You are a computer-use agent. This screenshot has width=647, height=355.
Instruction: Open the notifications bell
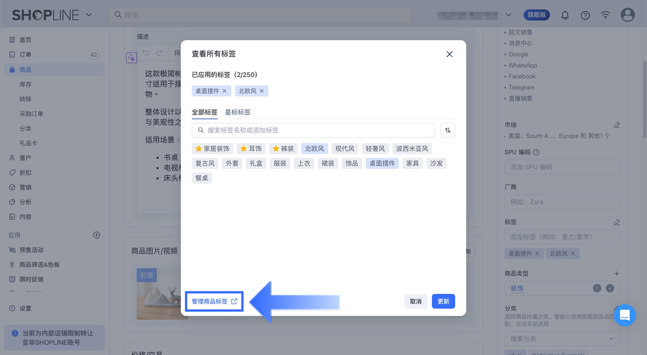[565, 15]
